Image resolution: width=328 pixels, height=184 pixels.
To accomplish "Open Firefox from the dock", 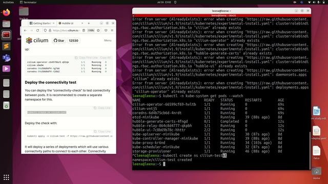I will coord(6,12).
